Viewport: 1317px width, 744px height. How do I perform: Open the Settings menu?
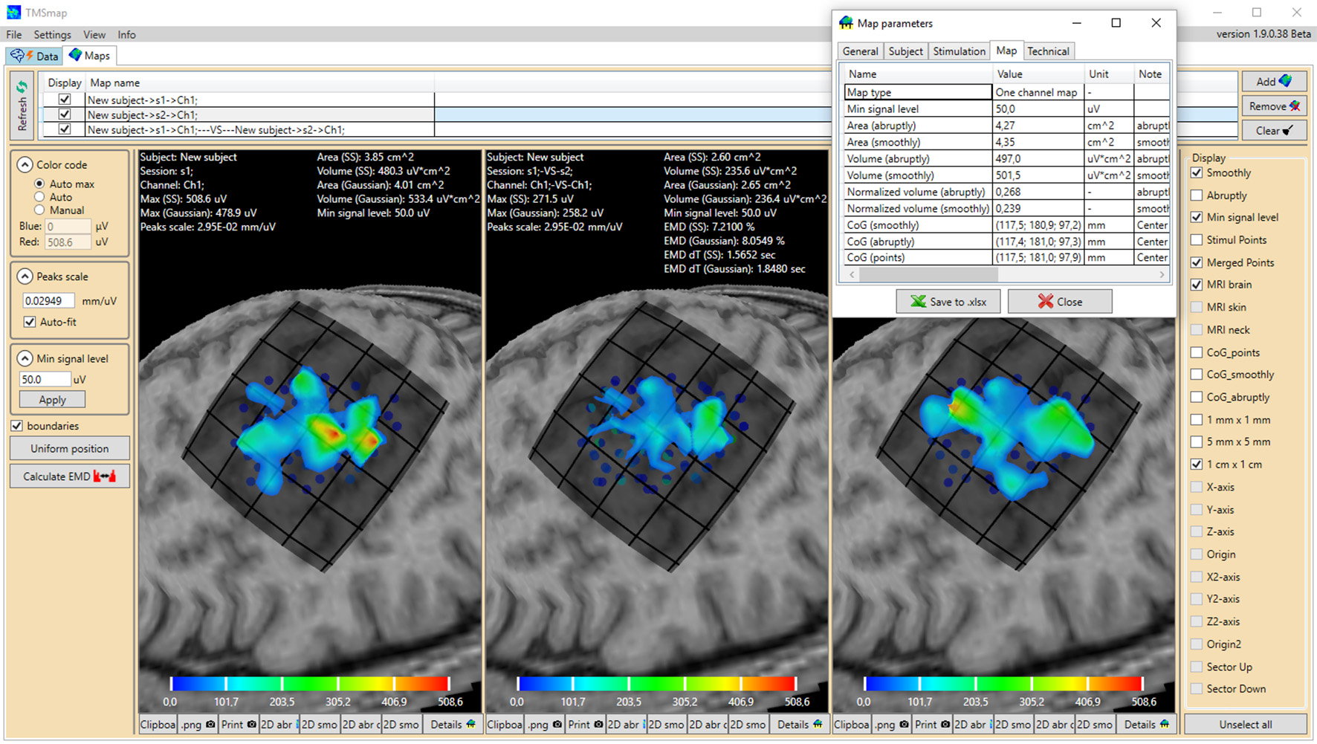coord(52,35)
